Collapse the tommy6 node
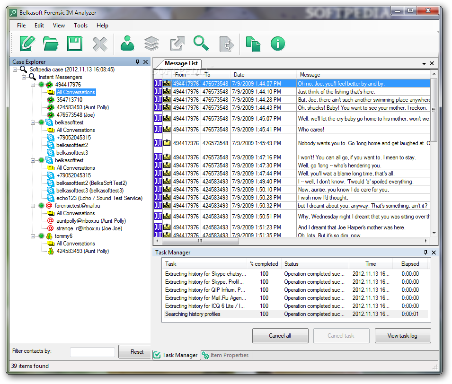Viewport: 452px width, 384px height. coord(33,236)
